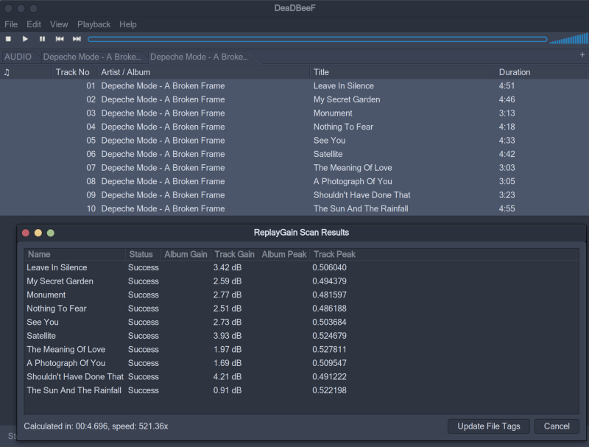Select playlist track 02 My Secret Garden
The image size is (589, 447).
tap(294, 99)
